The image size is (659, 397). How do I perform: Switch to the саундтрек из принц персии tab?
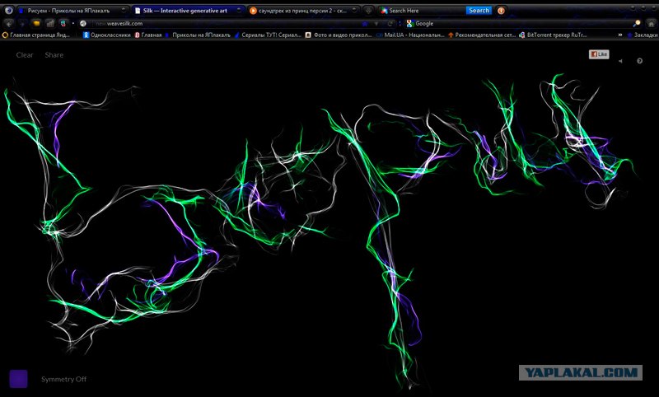tap(301, 11)
